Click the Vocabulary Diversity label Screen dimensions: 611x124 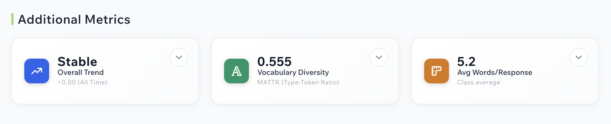tap(293, 73)
